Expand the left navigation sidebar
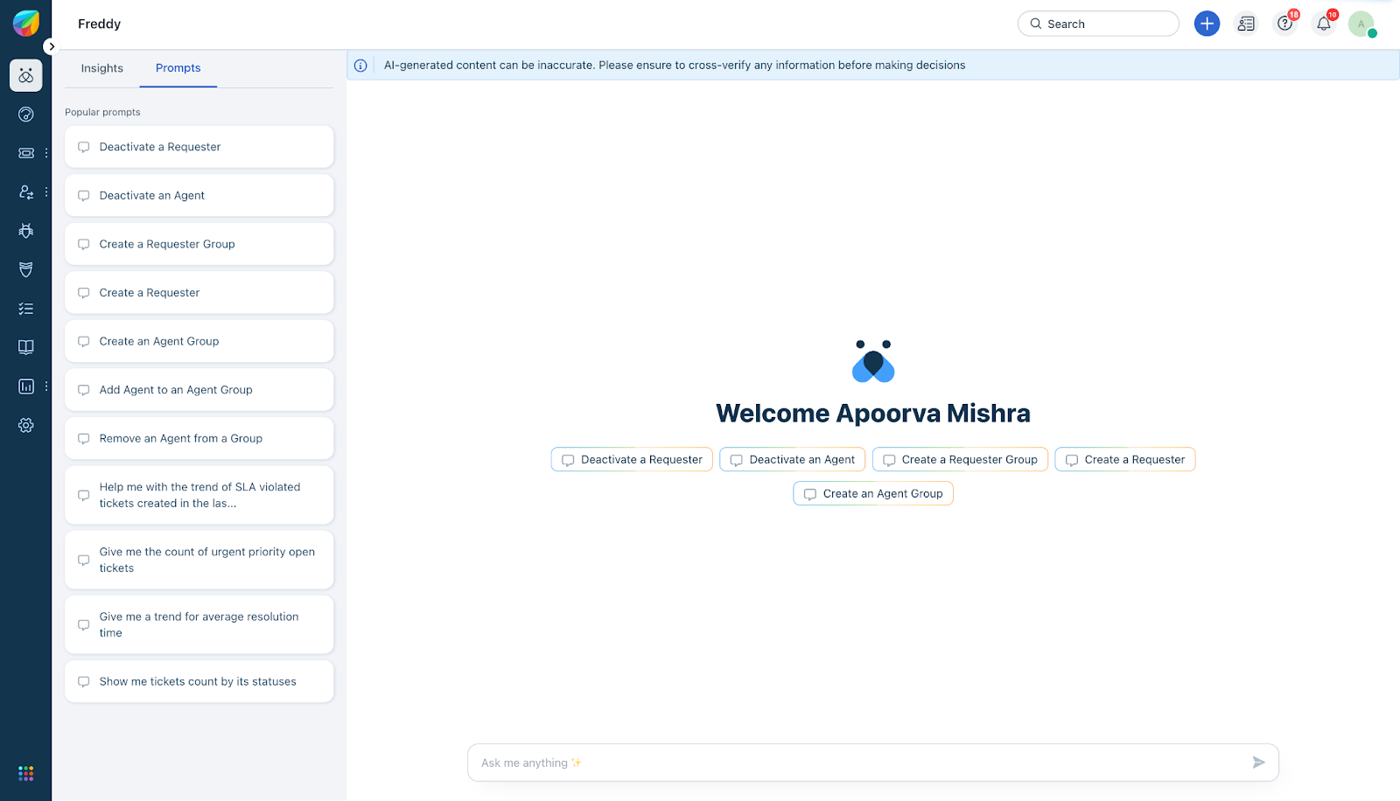This screenshot has height=801, width=1400. [x=52, y=46]
